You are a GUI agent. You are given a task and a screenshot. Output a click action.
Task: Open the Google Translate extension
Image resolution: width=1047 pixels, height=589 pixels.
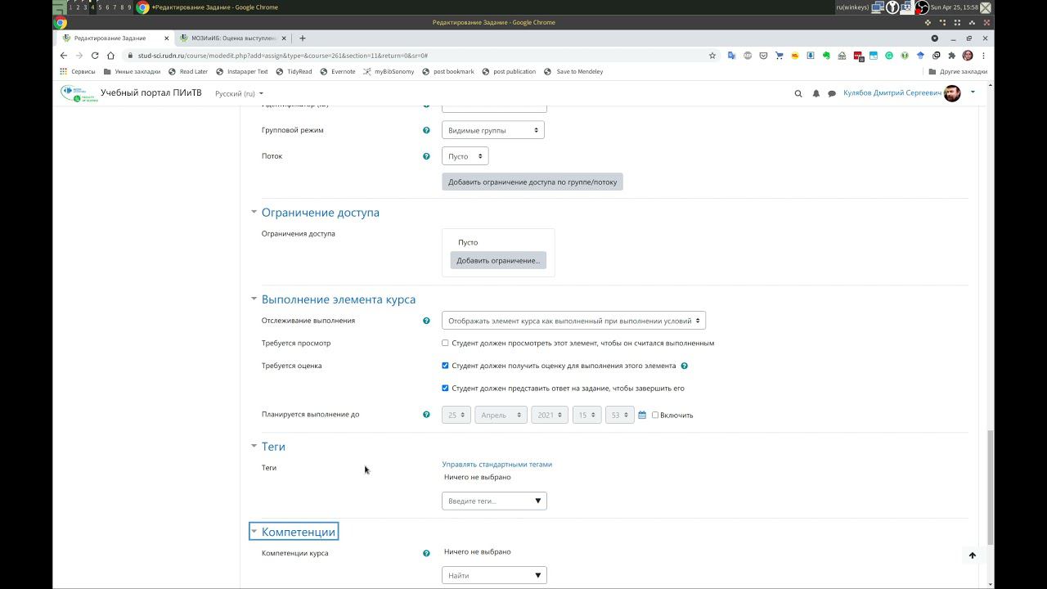[731, 56]
